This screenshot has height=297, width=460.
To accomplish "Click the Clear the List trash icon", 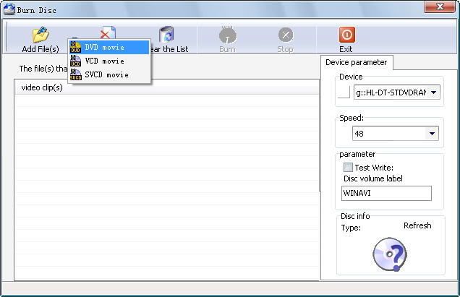I will coord(167,35).
